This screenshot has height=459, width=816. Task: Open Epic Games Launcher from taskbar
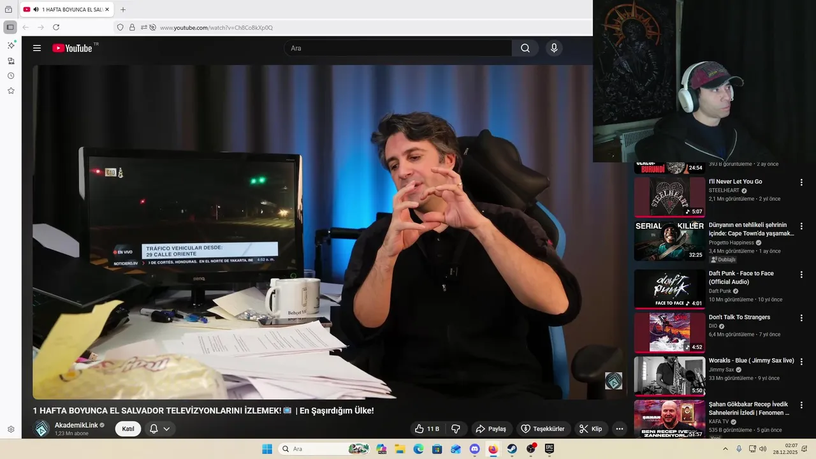point(550,449)
